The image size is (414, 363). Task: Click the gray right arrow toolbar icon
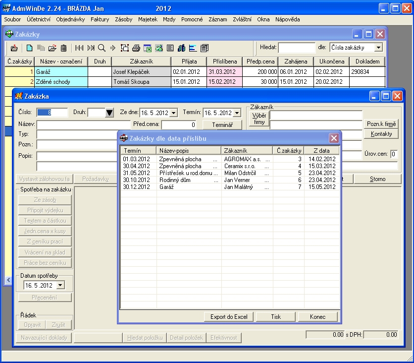pyautogui.click(x=113, y=48)
